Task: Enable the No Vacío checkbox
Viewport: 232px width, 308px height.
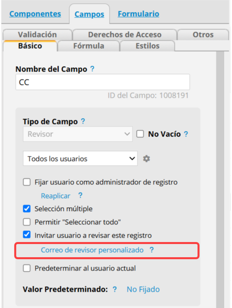Action: click(140, 134)
